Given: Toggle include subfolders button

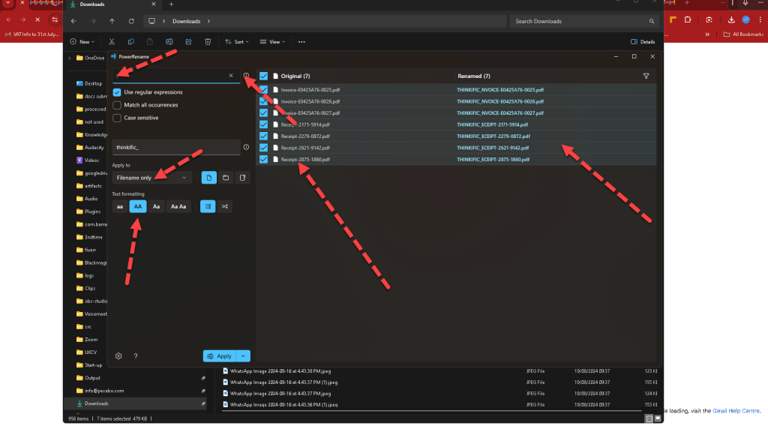Looking at the screenshot, I should (x=242, y=178).
